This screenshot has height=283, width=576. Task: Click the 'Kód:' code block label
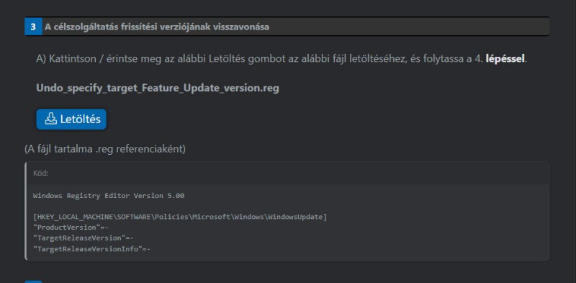coord(40,174)
